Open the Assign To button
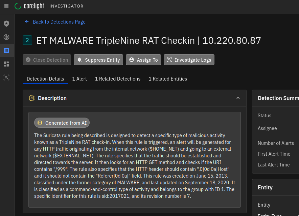This screenshot has height=216, width=299. [143, 60]
